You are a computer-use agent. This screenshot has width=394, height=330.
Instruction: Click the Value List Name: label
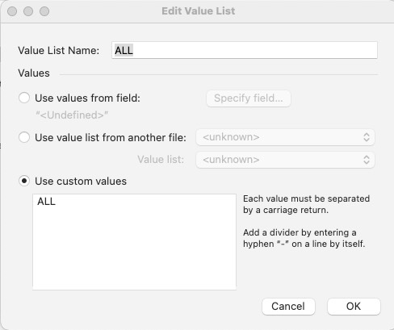[59, 51]
